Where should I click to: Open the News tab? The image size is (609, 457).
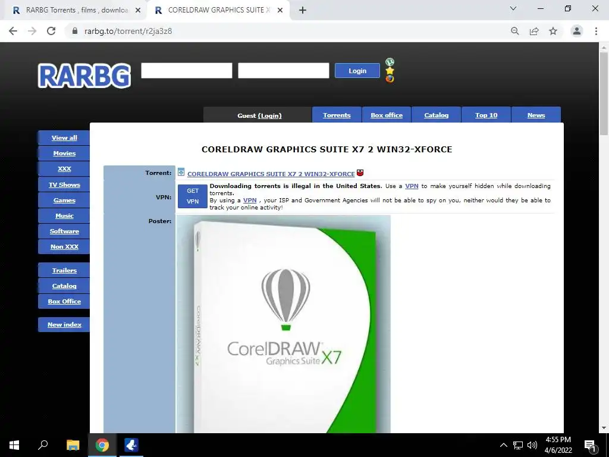point(536,115)
